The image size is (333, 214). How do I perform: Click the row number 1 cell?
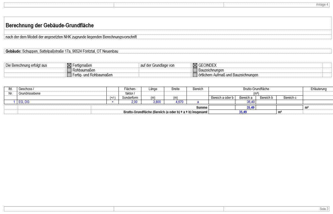(x=11, y=102)
